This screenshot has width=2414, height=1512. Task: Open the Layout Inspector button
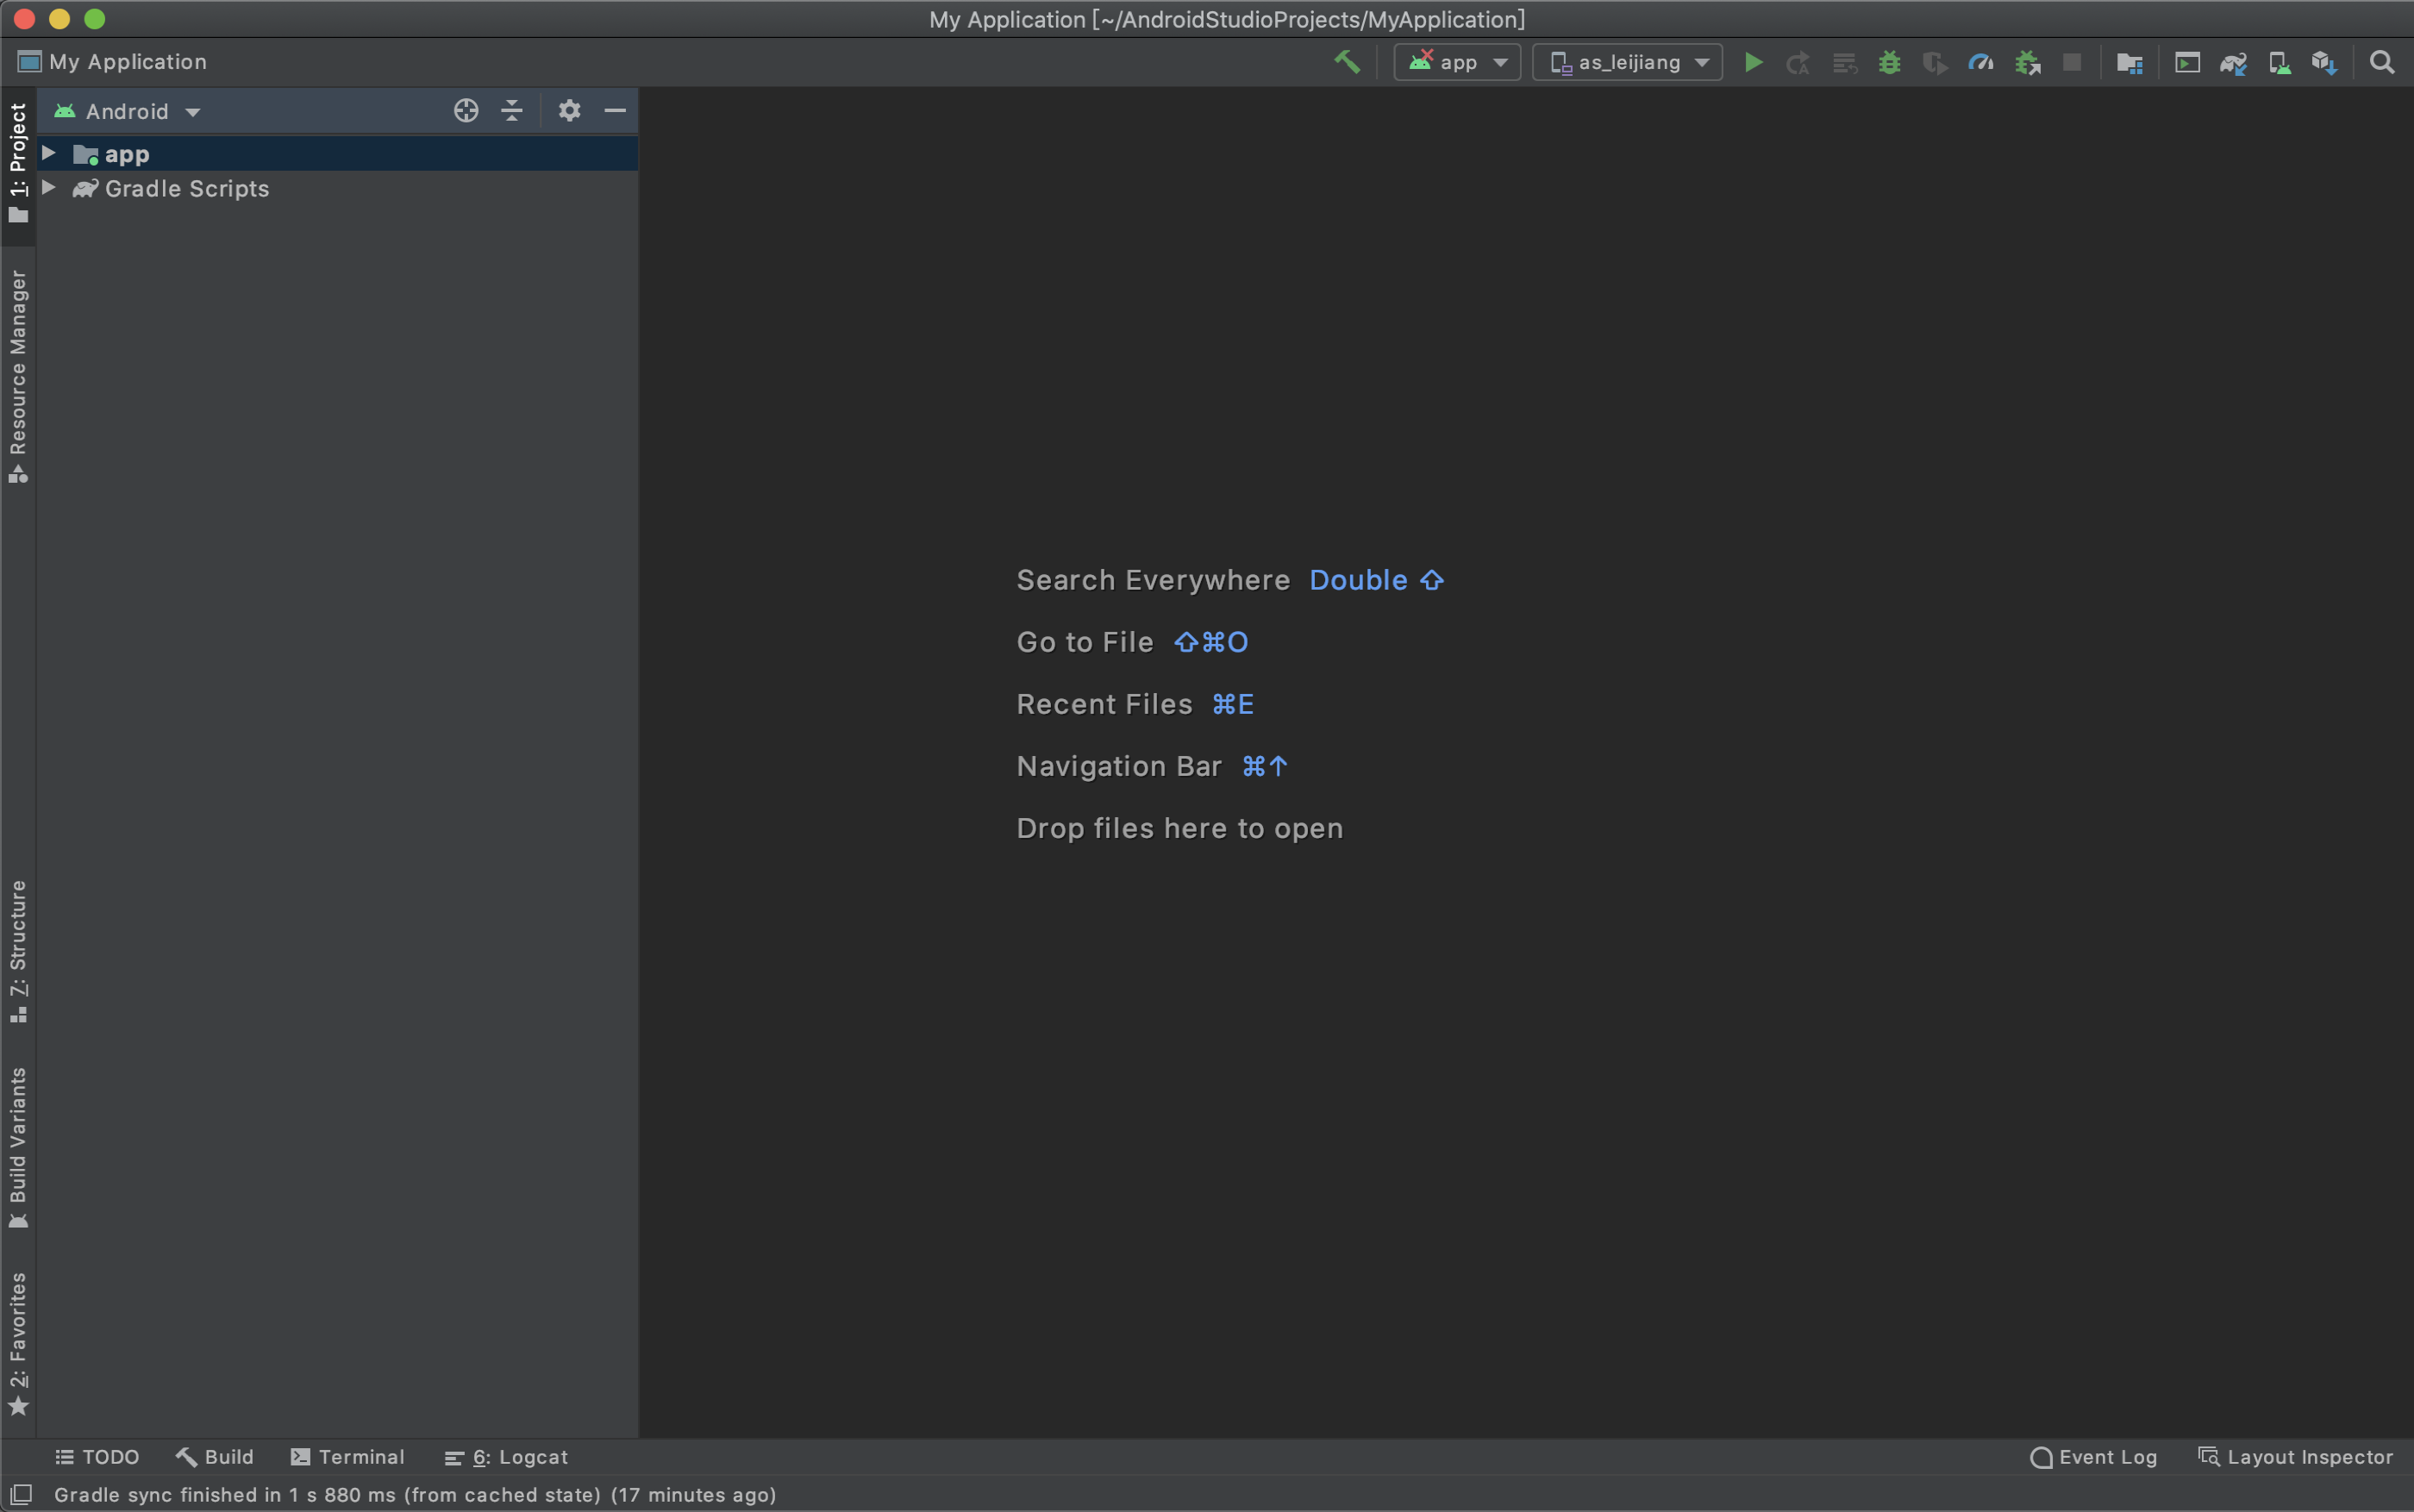tap(2295, 1457)
